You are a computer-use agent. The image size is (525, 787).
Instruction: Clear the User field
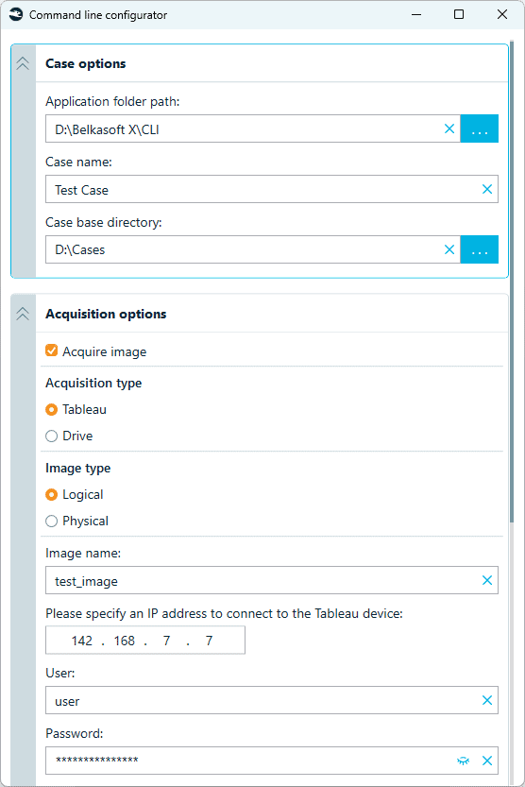click(x=487, y=700)
